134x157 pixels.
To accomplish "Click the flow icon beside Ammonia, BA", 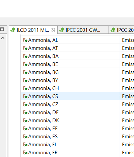I will [x=25, y=56].
